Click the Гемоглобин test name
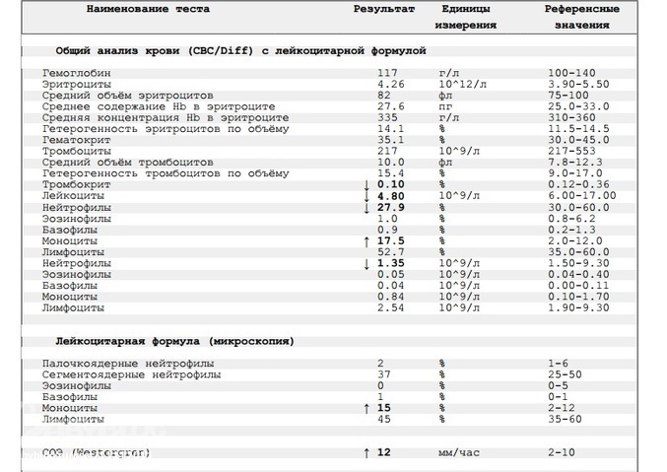667x472 pixels. point(77,74)
